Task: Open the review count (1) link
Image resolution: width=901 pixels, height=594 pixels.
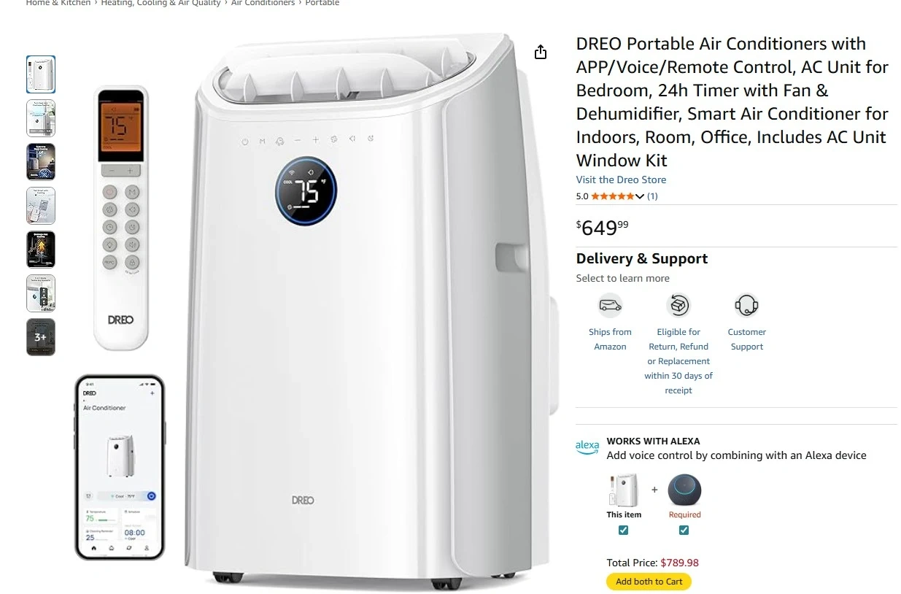Action: click(x=652, y=196)
